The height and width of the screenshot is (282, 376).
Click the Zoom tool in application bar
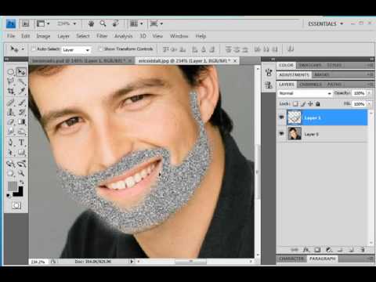point(103,23)
